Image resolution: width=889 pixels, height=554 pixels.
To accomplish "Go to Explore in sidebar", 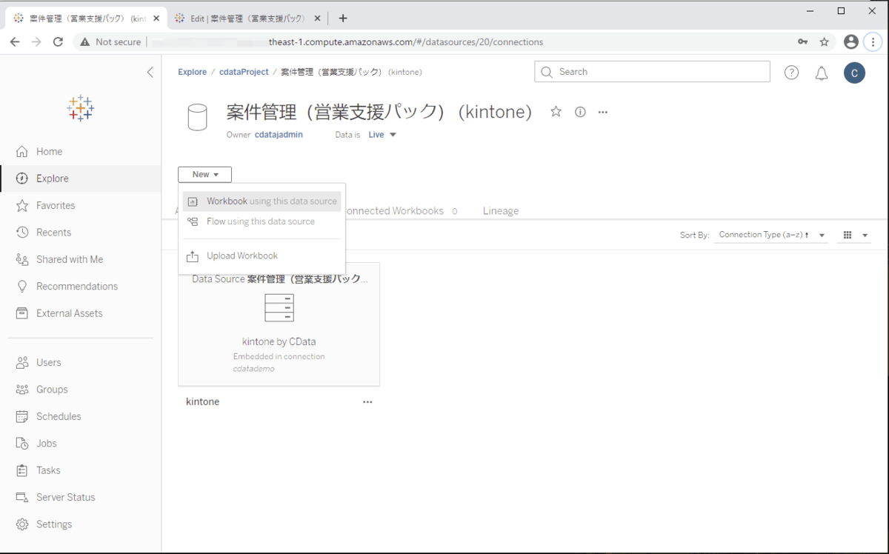I will tap(81, 178).
